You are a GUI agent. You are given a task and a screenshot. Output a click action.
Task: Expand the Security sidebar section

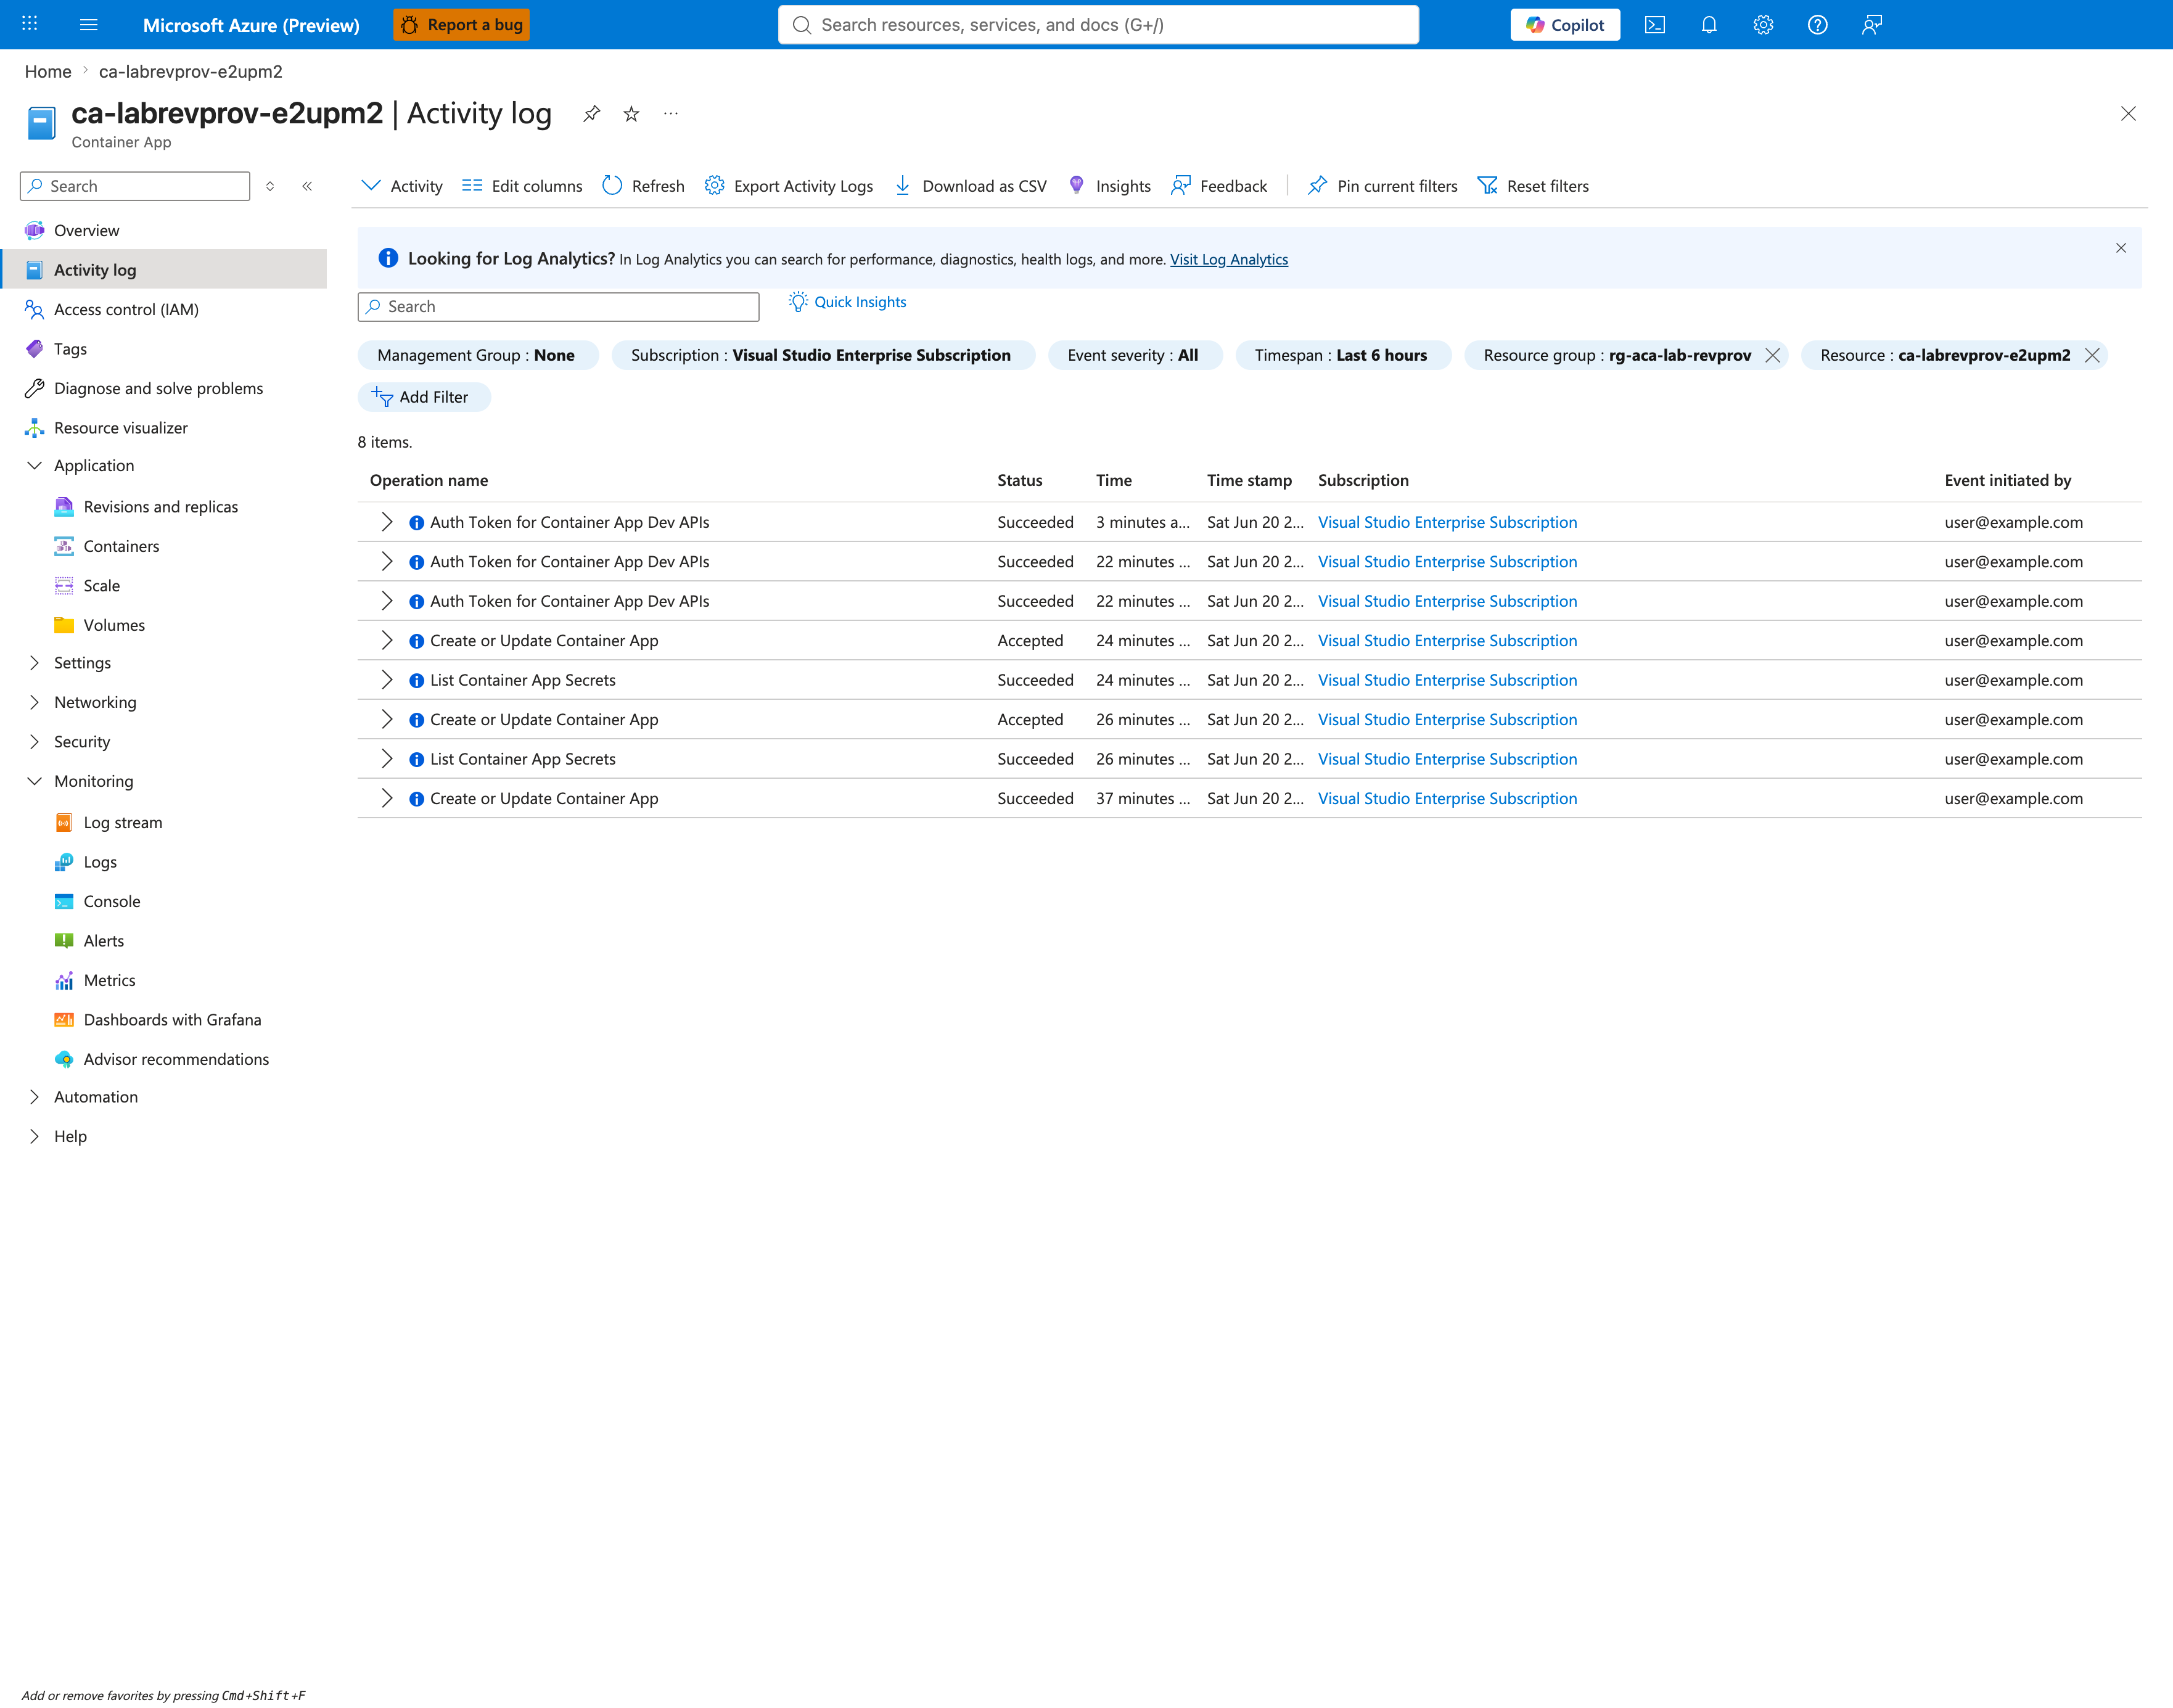point(34,742)
